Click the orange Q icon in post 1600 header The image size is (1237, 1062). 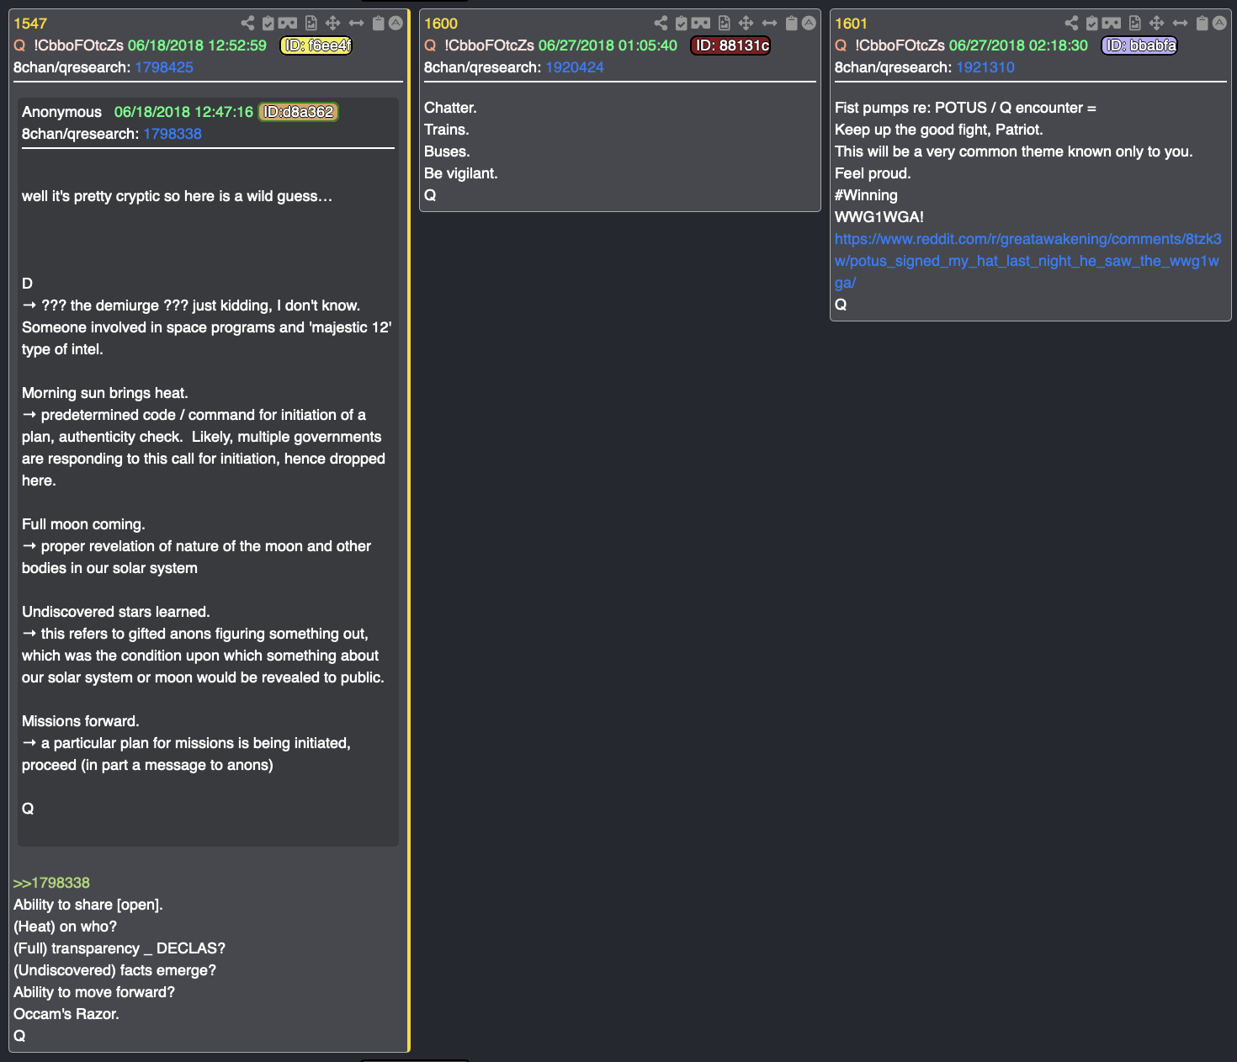[x=430, y=45]
